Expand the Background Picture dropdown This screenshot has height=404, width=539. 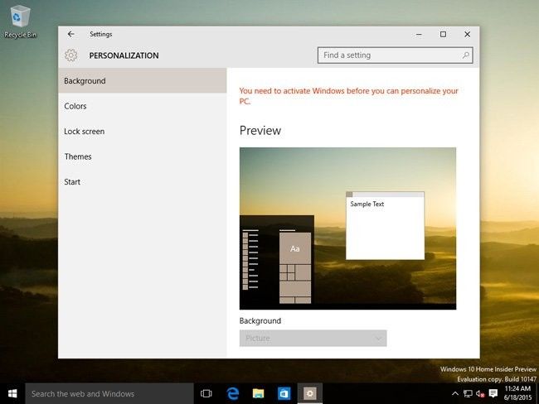point(313,338)
